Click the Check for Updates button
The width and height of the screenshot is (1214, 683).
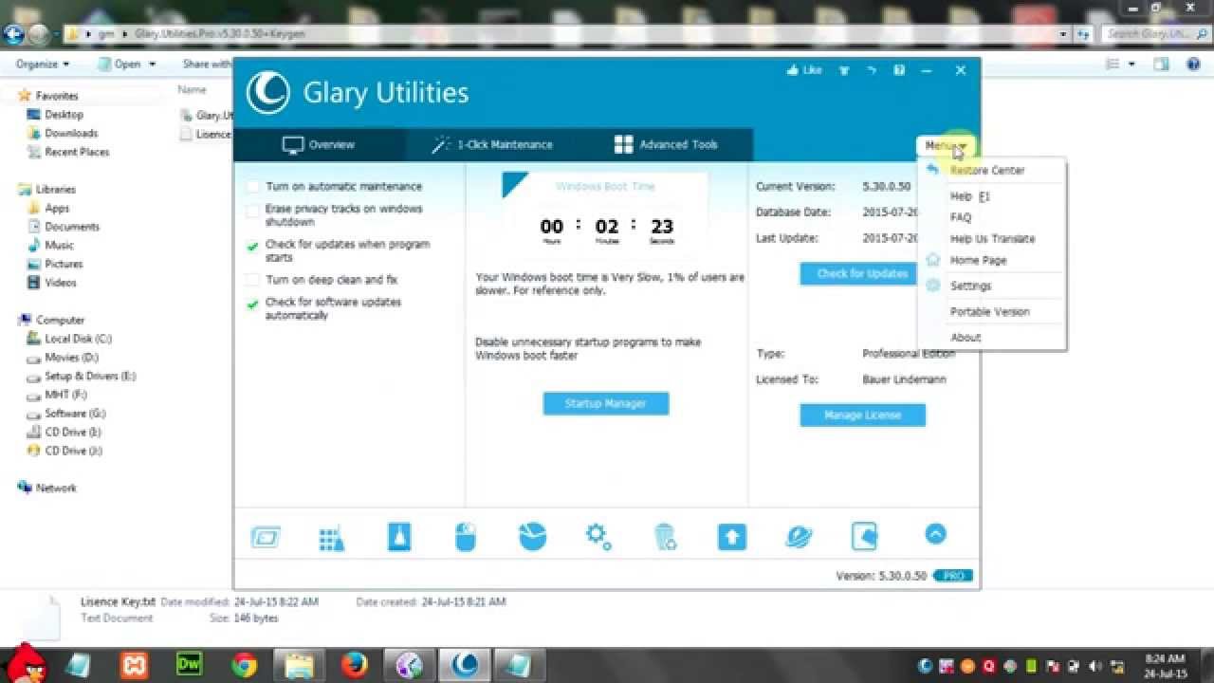862,273
